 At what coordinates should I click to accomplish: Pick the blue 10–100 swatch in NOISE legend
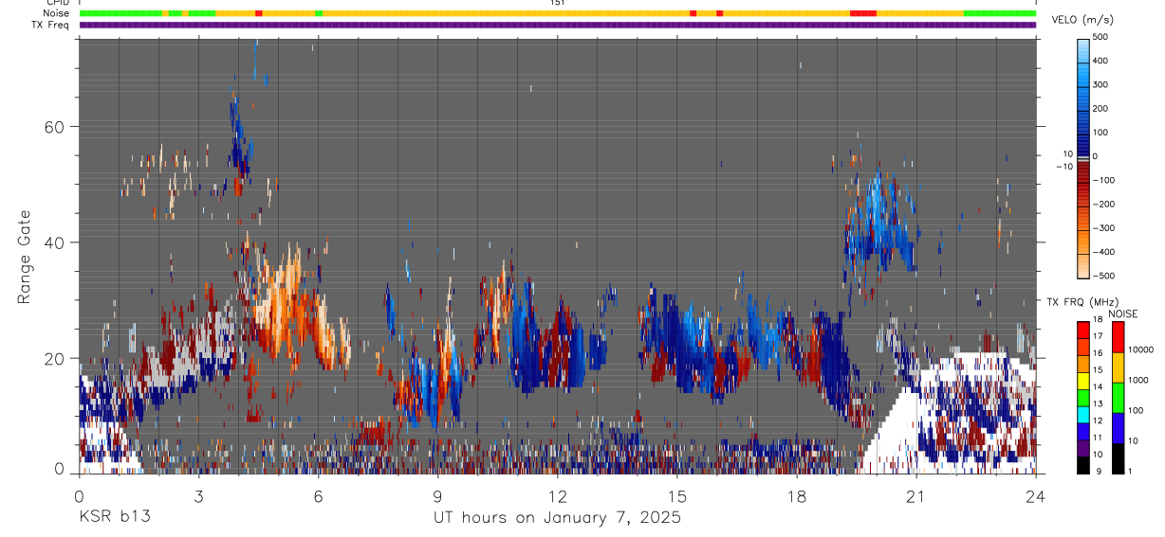coord(1118,428)
